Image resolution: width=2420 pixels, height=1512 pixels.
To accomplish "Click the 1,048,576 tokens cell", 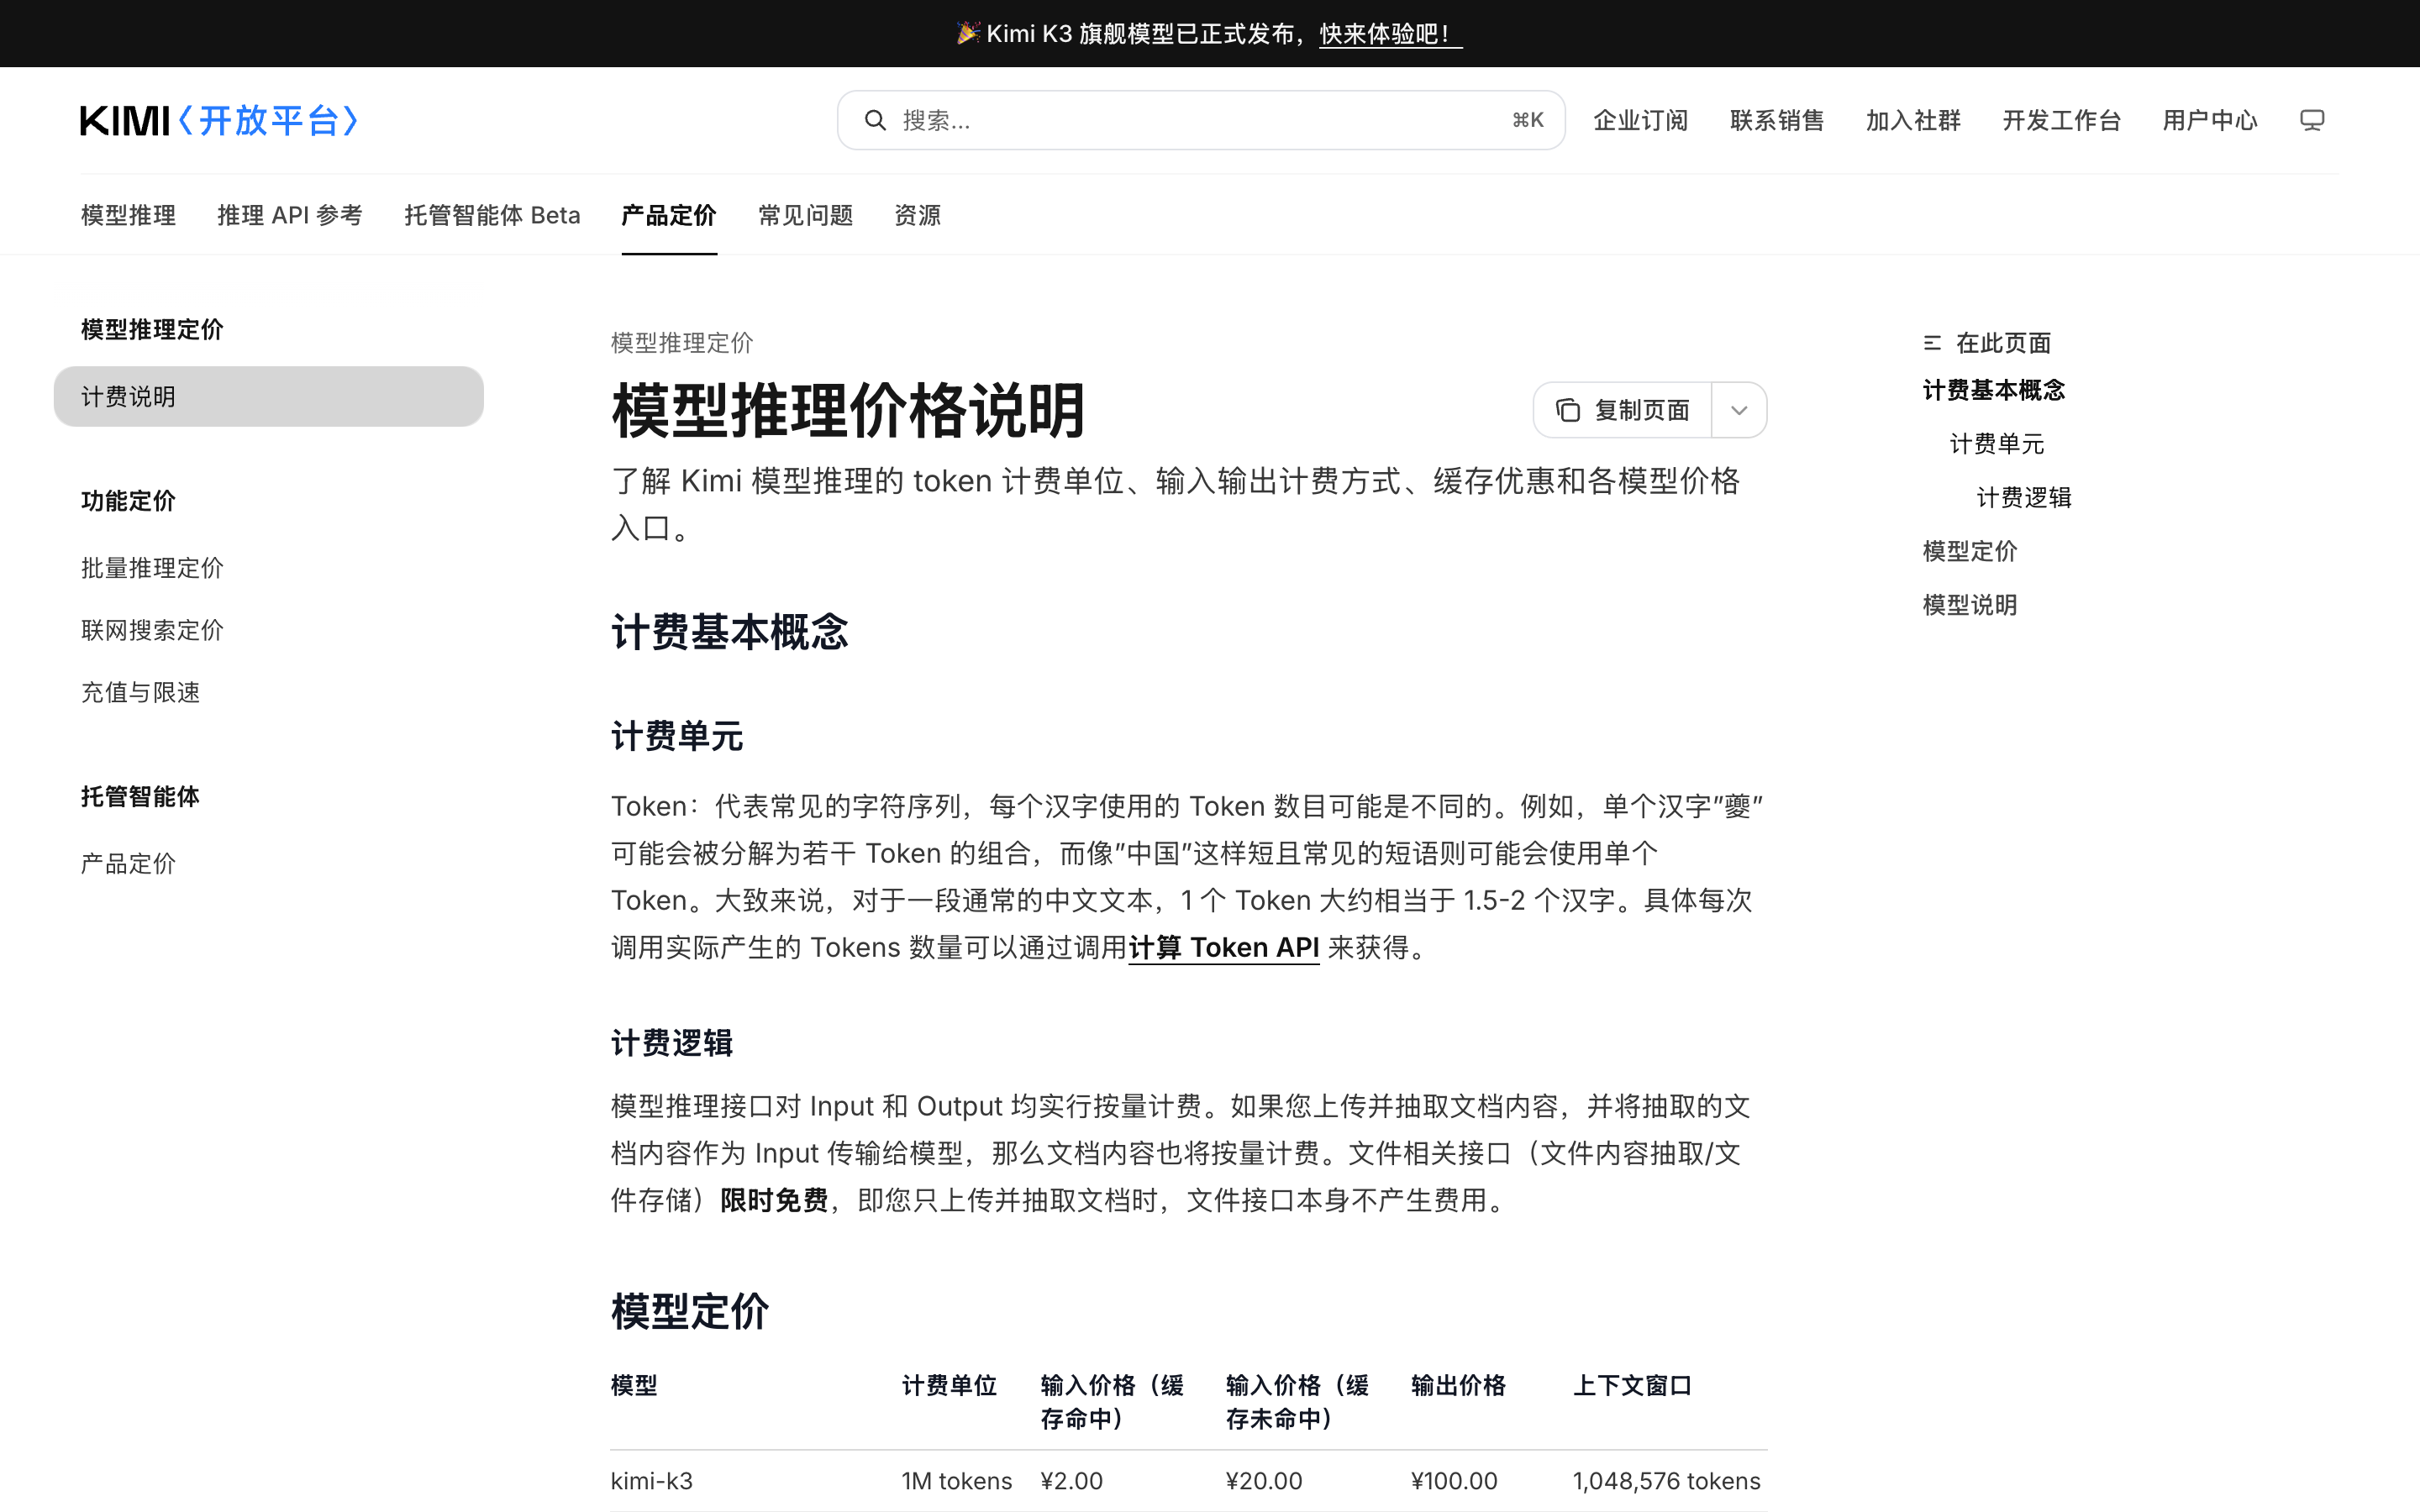I will point(1666,1481).
